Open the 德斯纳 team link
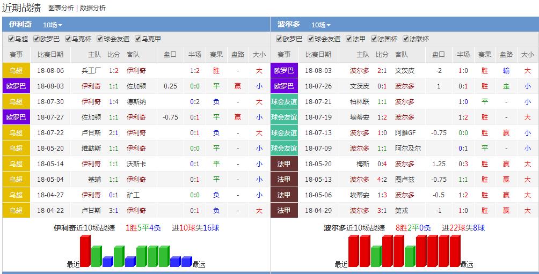 point(136,102)
